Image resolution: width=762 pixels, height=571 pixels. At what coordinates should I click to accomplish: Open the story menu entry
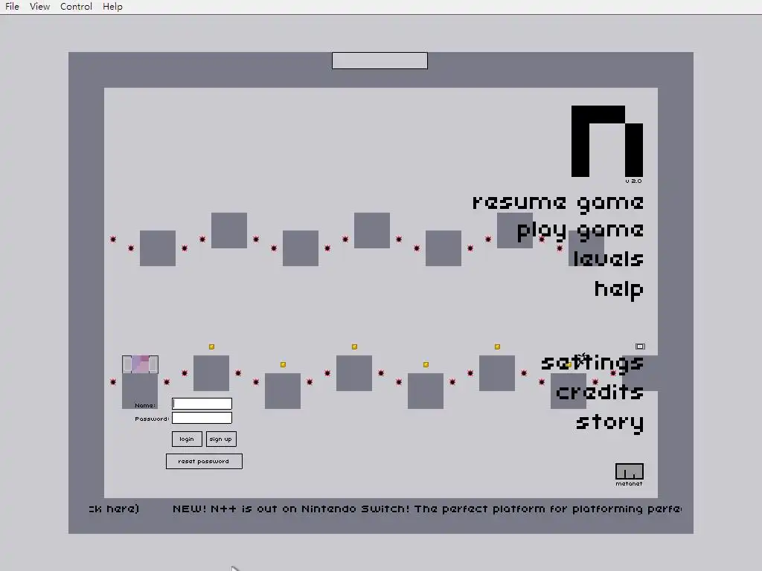[x=610, y=422]
